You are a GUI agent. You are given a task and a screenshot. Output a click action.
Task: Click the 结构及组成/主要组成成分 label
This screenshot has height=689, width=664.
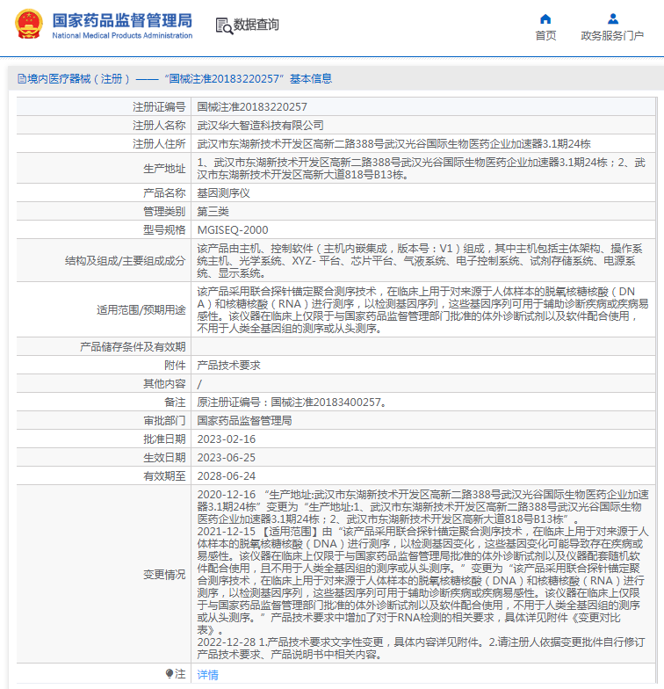click(125, 260)
